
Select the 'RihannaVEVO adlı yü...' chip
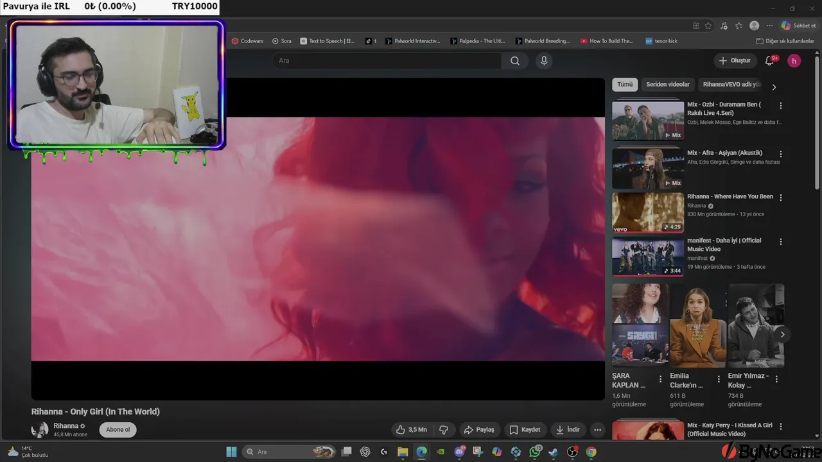point(731,85)
